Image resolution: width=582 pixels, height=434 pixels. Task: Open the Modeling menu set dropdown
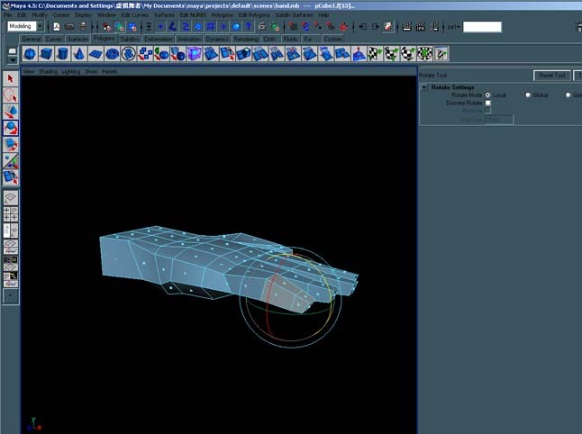[x=40, y=26]
